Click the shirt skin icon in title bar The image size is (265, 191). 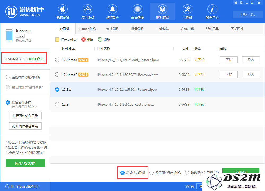pyautogui.click(x=236, y=3)
